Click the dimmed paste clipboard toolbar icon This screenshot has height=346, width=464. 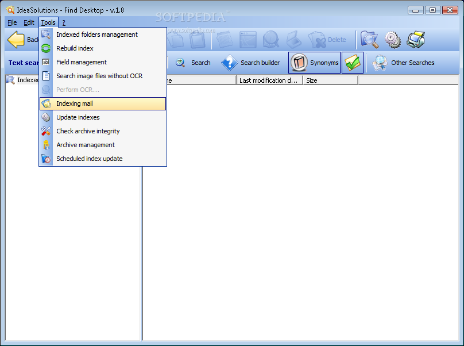click(198, 40)
